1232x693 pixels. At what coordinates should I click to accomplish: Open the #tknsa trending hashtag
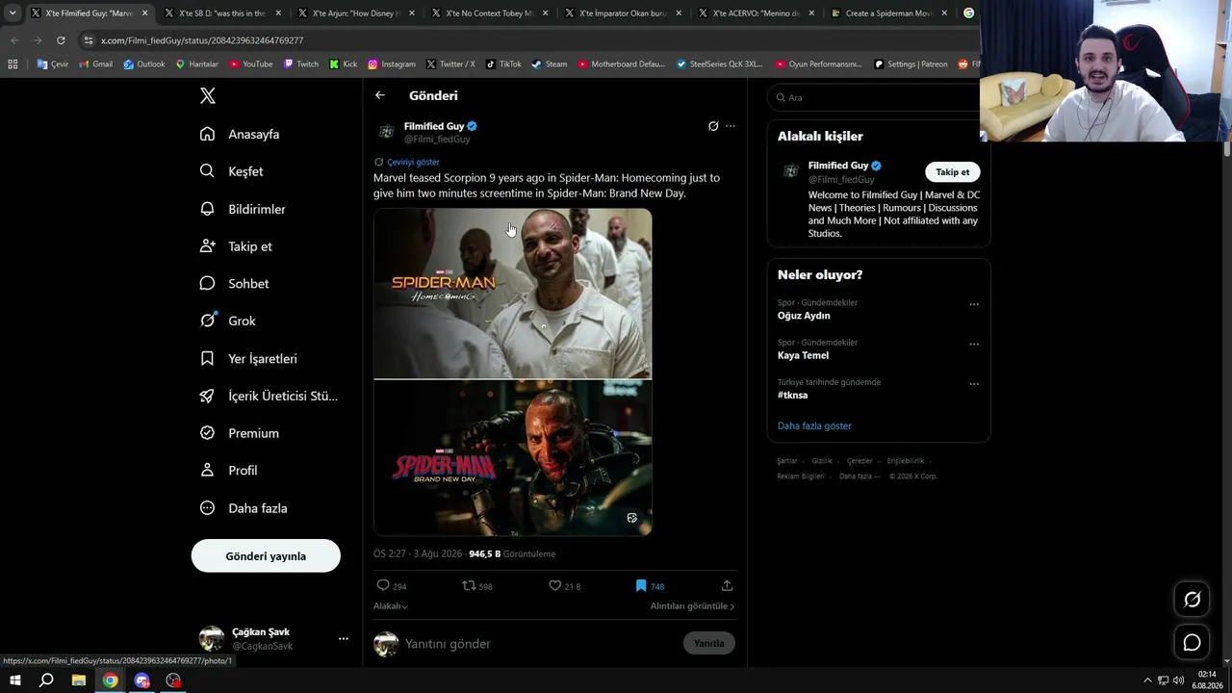792,395
